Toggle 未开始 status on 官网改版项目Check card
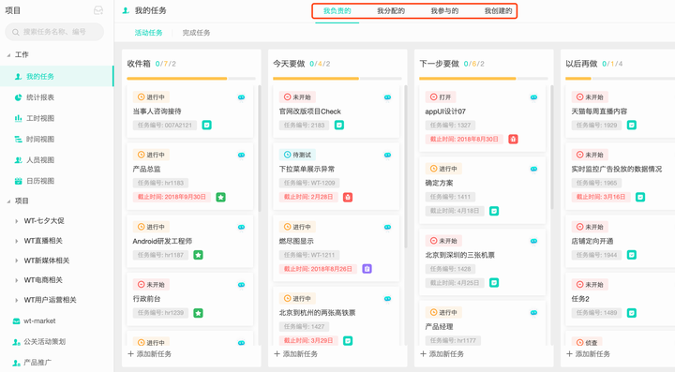675x372 pixels. pos(297,97)
